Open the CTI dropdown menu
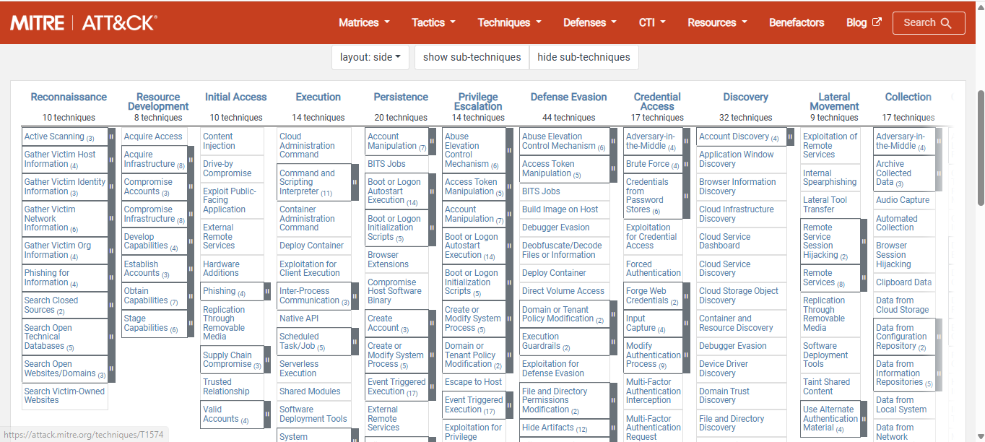Viewport: 985px width, 442px height. click(652, 22)
